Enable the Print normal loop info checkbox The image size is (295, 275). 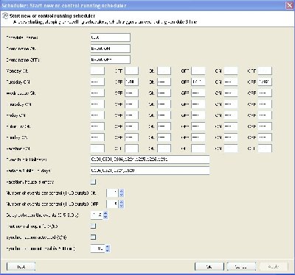pyautogui.click(x=93, y=226)
